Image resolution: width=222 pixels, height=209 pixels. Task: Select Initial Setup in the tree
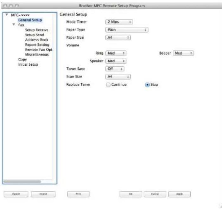coord(28,64)
